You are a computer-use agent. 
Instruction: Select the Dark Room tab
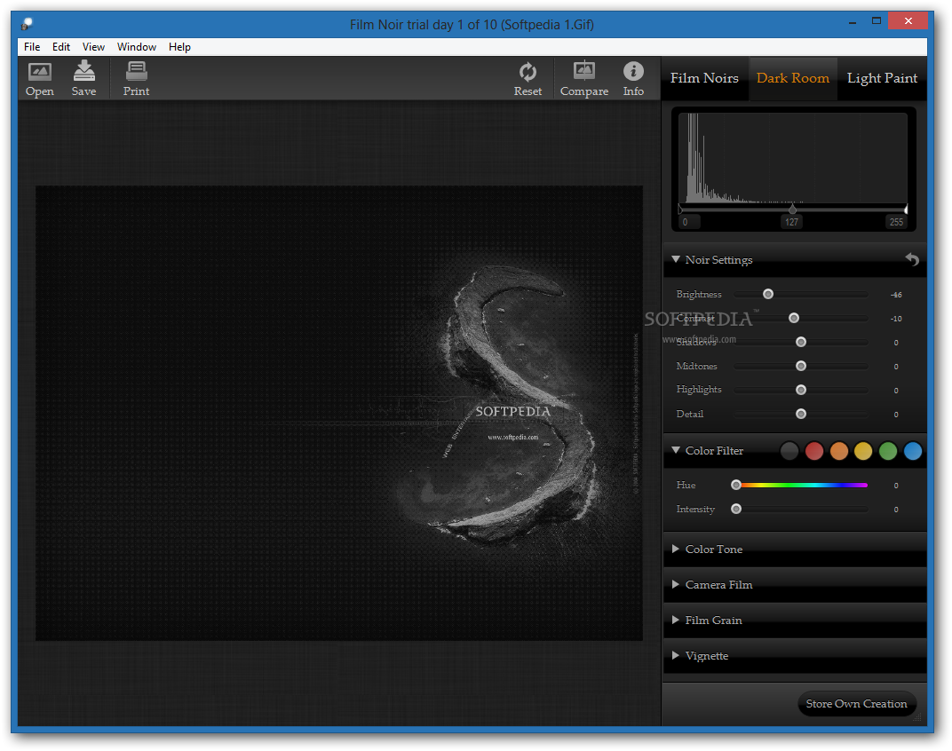coord(793,78)
